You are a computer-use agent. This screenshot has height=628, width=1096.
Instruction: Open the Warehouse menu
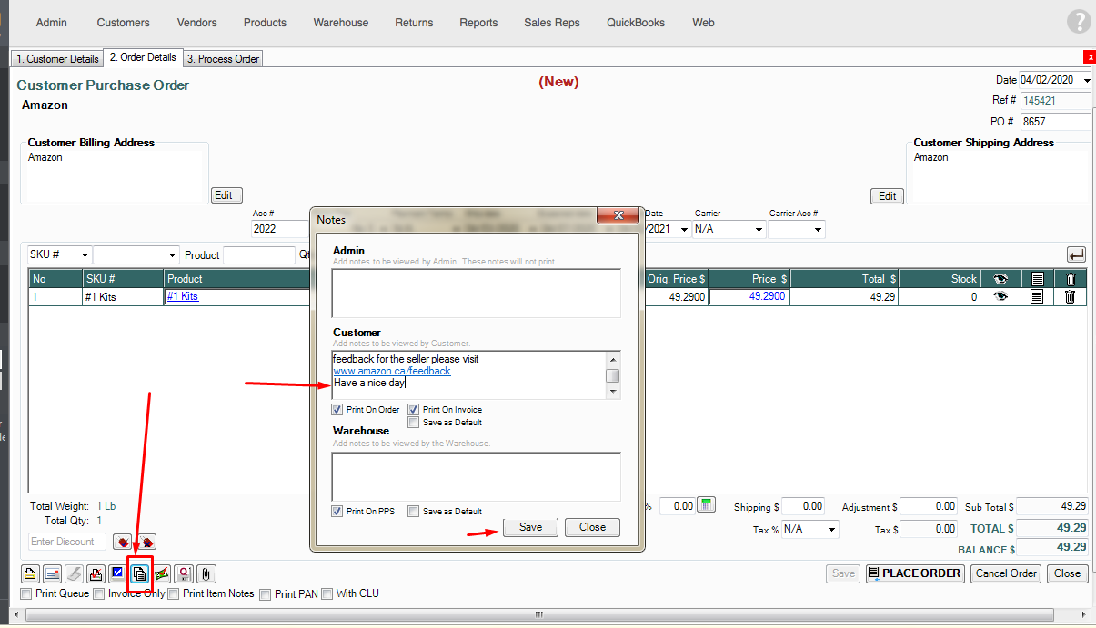coord(341,22)
